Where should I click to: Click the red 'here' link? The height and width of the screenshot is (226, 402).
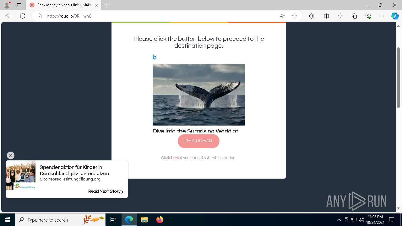click(175, 158)
